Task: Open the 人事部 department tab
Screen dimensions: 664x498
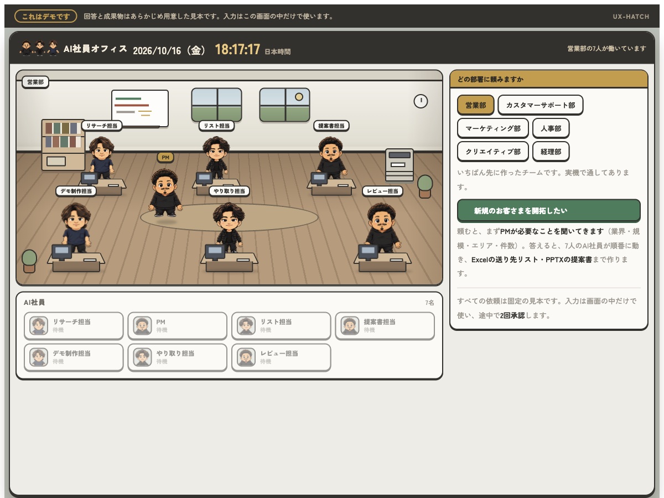Action: 551,128
